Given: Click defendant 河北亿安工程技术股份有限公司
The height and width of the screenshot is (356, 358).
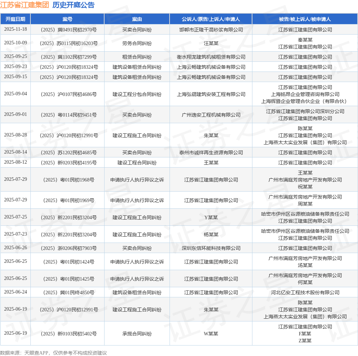Looking at the screenshot, I should click(305, 292).
